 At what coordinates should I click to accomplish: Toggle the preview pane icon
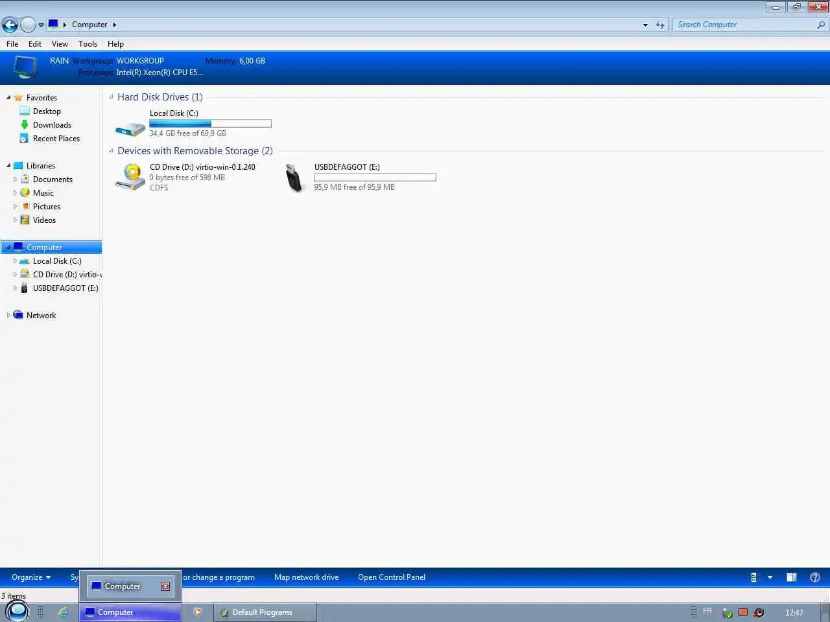pyautogui.click(x=792, y=577)
